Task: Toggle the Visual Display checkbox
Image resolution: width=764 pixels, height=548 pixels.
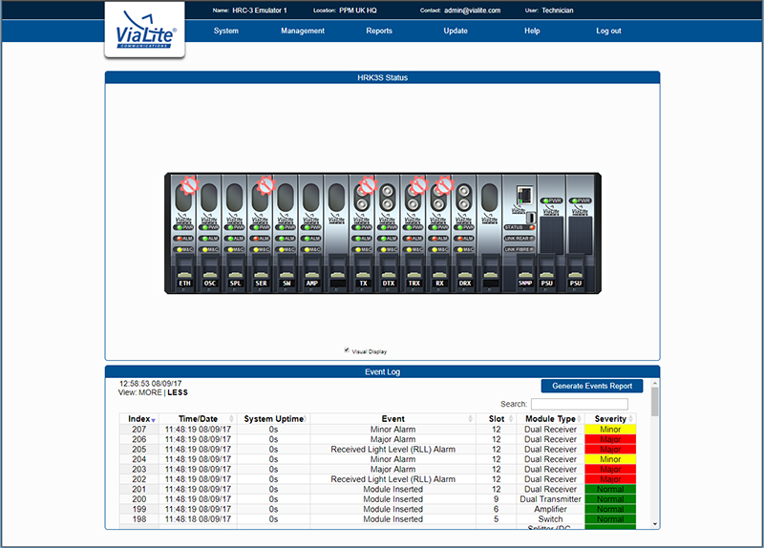Action: point(347,350)
